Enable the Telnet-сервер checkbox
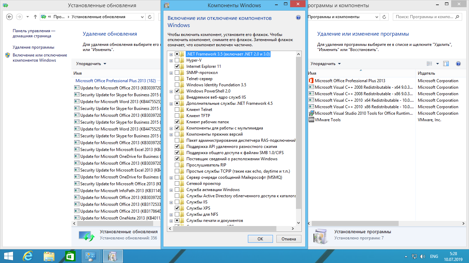469x263 pixels. pyautogui.click(x=177, y=79)
